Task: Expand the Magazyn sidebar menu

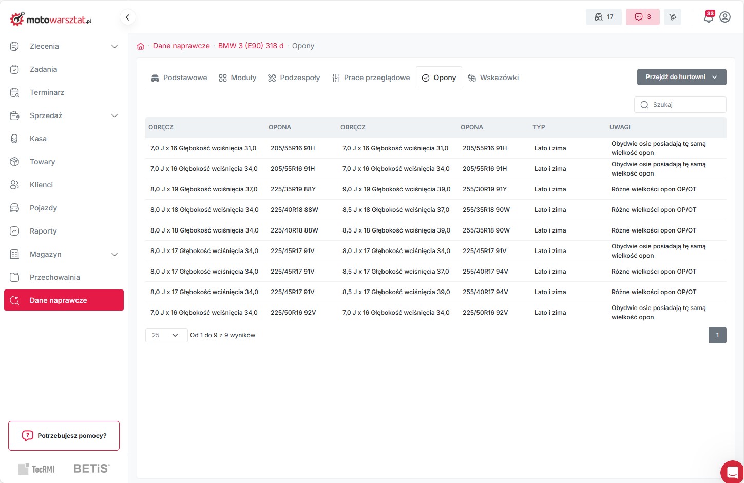Action: (115, 254)
